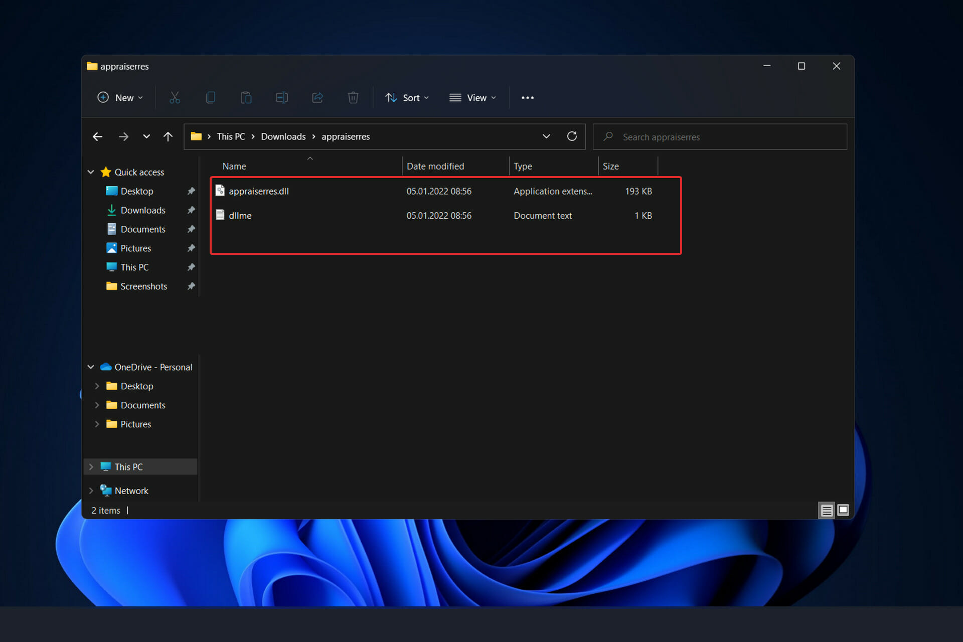This screenshot has height=642, width=963.
Task: Click the Delete trash can icon
Action: (353, 98)
